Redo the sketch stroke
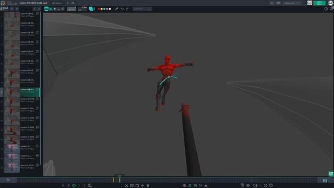 coord(127,9)
